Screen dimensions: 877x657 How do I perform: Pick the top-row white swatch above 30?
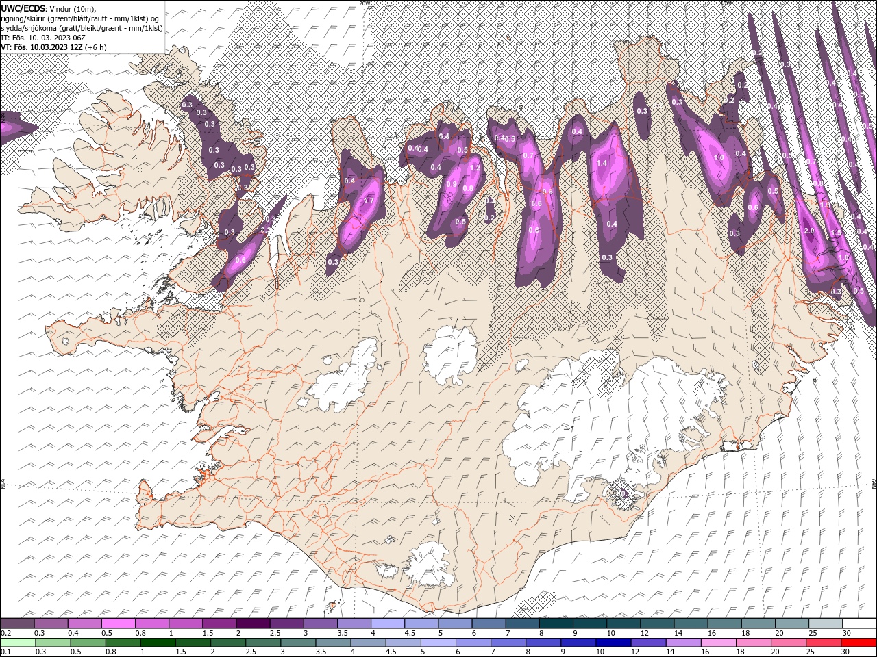[860, 623]
